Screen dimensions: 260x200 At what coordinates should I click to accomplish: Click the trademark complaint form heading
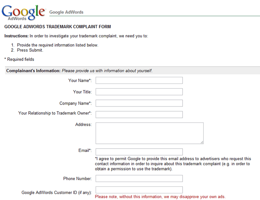pos(57,27)
